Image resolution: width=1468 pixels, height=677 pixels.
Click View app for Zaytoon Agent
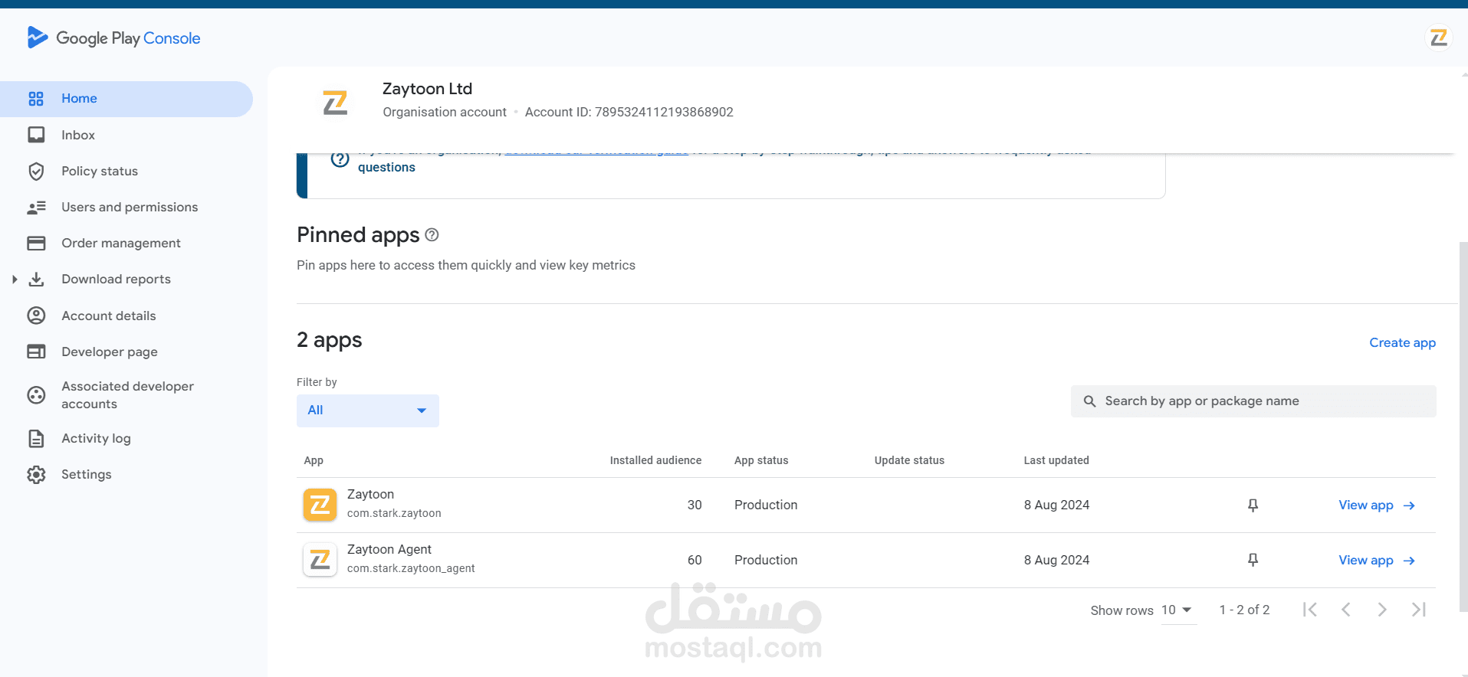click(x=1366, y=561)
